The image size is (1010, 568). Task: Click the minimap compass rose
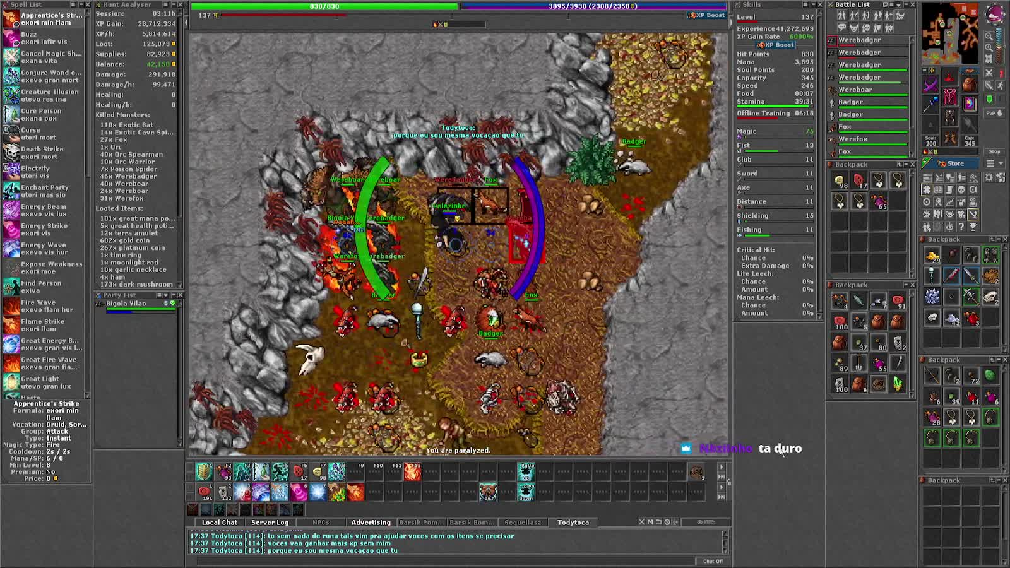point(995,13)
